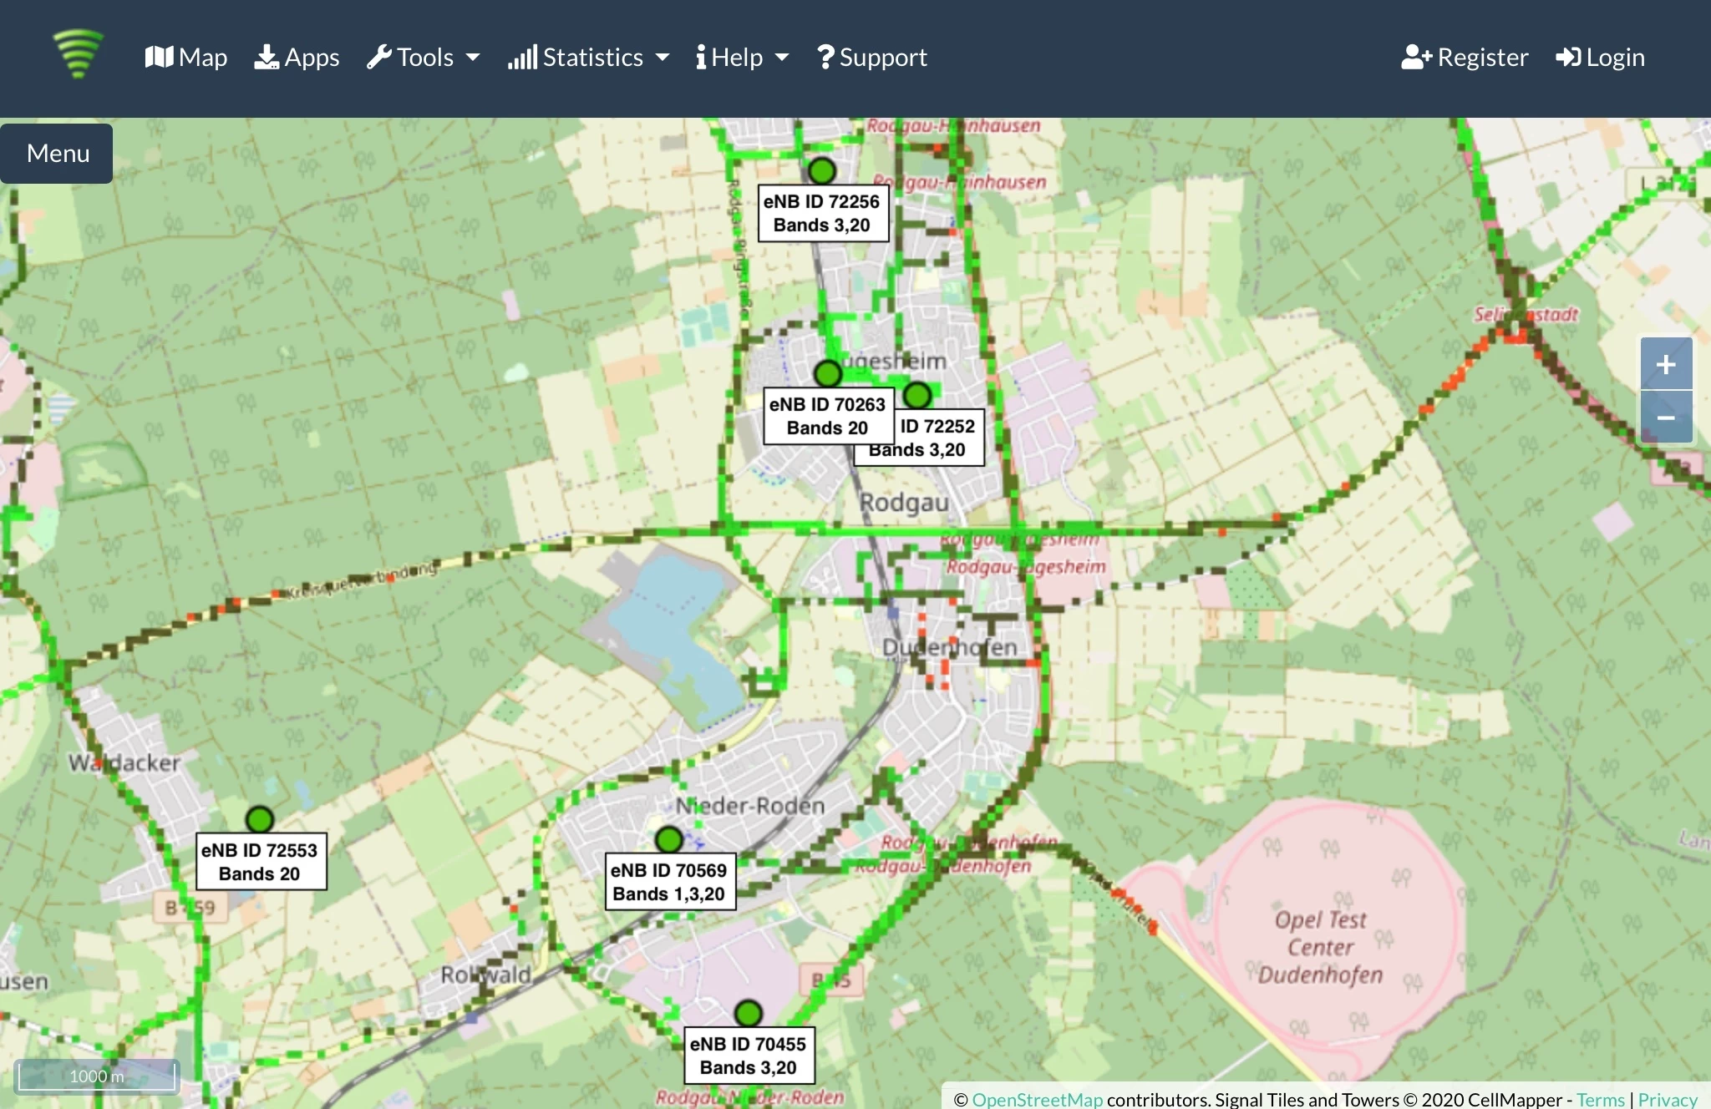Open the Support page
Image resolution: width=1711 pixels, height=1109 pixels.
[x=872, y=58]
